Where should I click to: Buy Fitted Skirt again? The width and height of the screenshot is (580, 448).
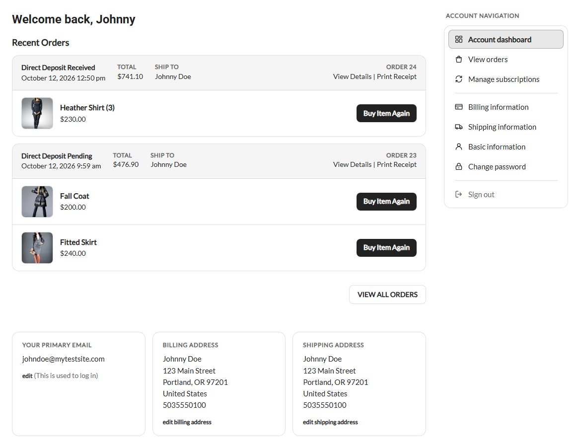point(386,247)
